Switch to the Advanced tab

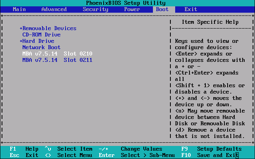pos(54,9)
